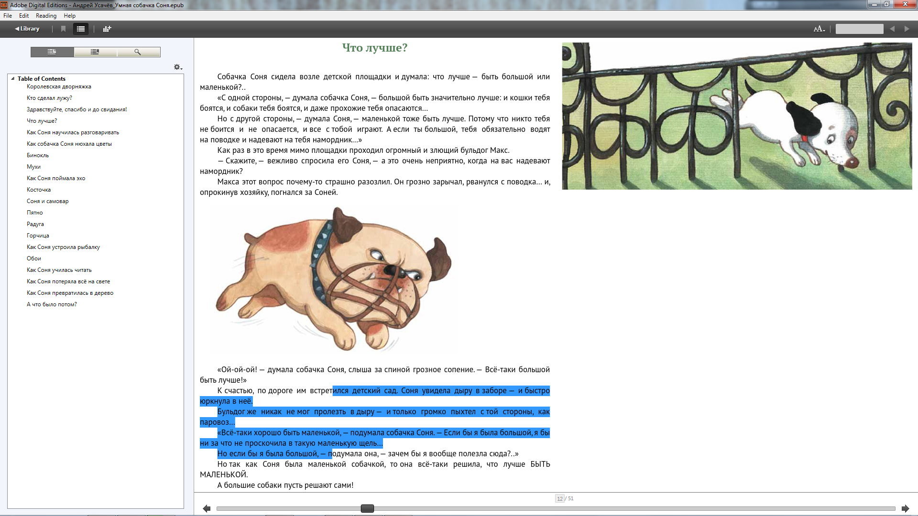Open chapter "Как Соня поймала эхо"
Screen dimensions: 918x516
(56, 178)
